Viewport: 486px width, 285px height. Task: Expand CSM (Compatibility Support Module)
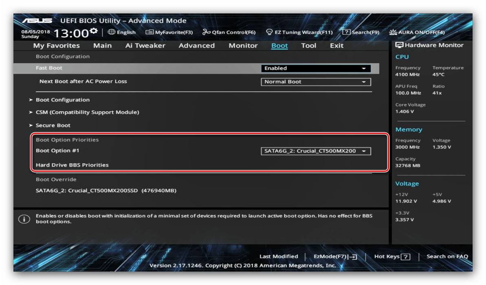87,112
